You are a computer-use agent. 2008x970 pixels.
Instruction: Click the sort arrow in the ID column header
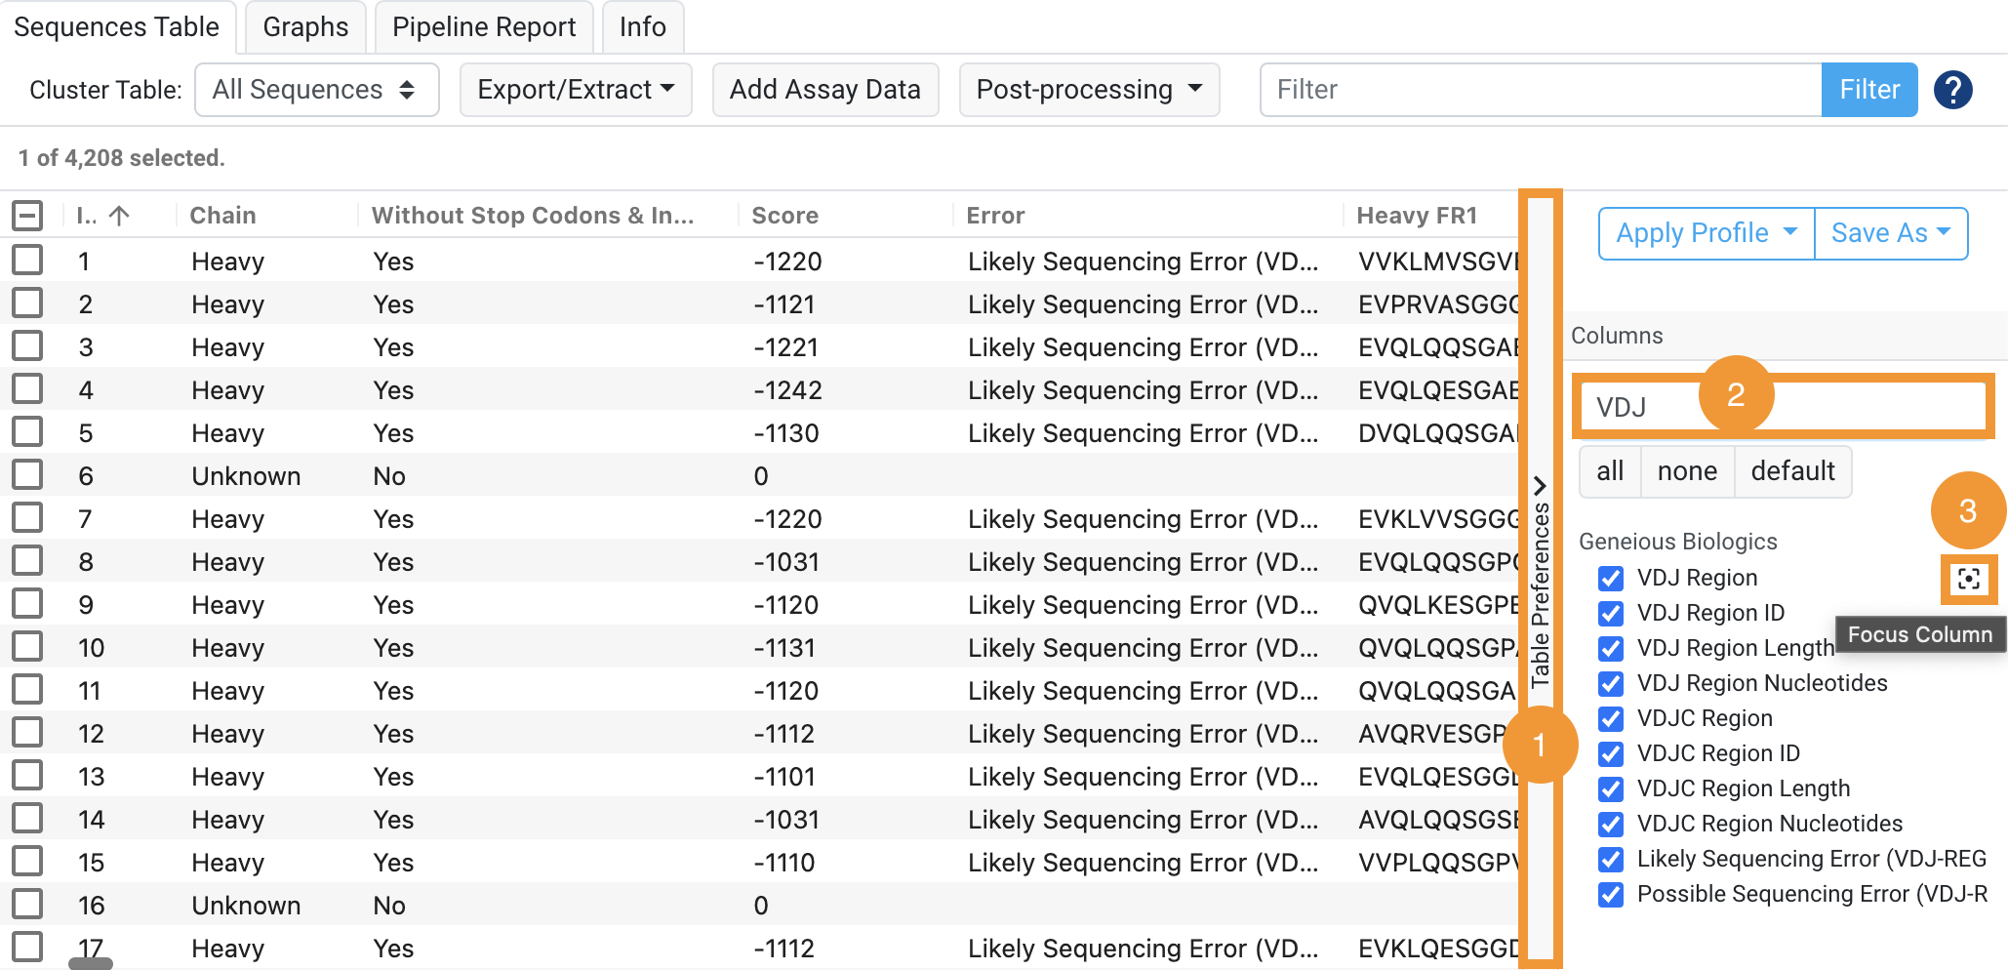119,216
